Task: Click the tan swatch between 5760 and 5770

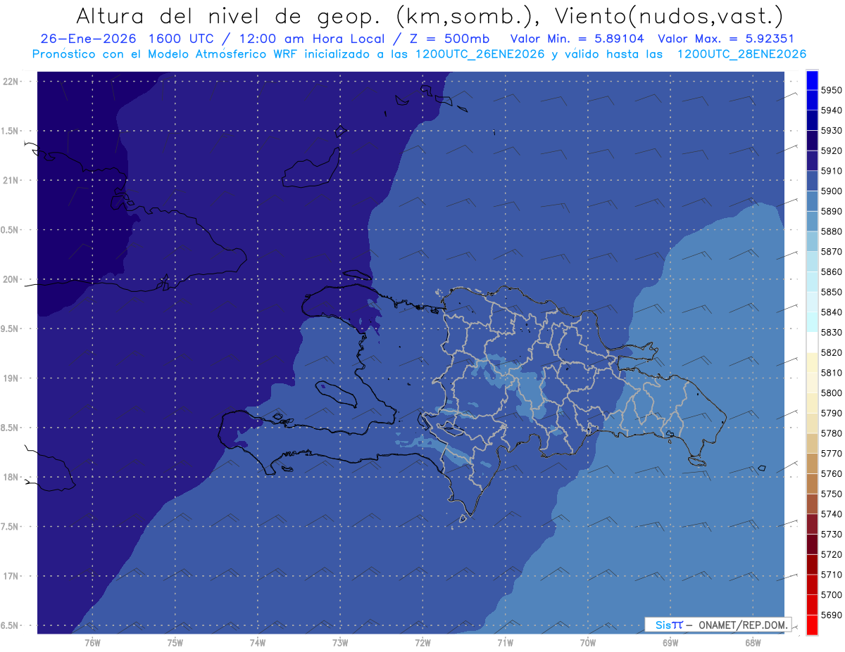Action: point(812,464)
